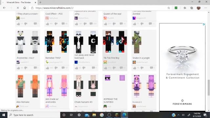Click the Tik Tok Fire Boy title link
Viewport: 210px width, 118px height.
coord(111,58)
